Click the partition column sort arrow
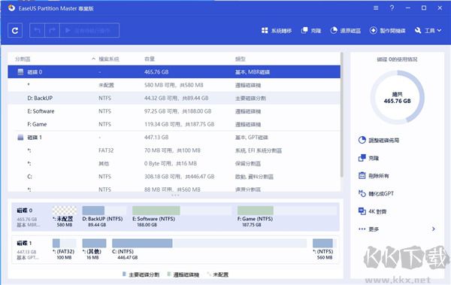This screenshot has width=451, height=285. [93, 59]
